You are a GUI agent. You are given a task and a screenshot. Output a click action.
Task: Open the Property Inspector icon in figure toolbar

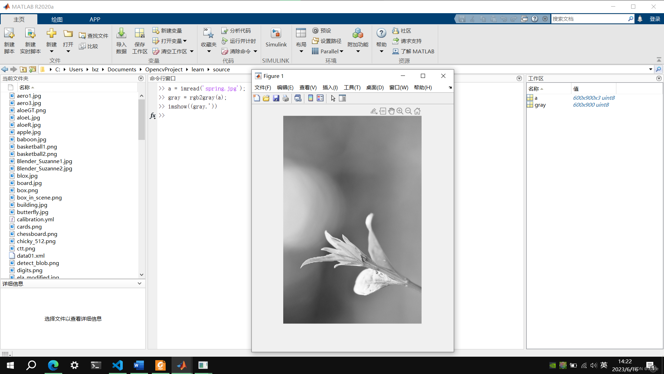342,98
